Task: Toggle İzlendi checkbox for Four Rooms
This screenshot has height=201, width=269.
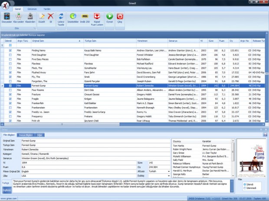Action: click(x=10, y=90)
